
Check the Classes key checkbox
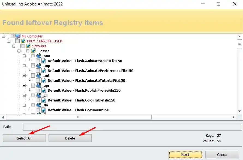pyautogui.click(x=28, y=51)
